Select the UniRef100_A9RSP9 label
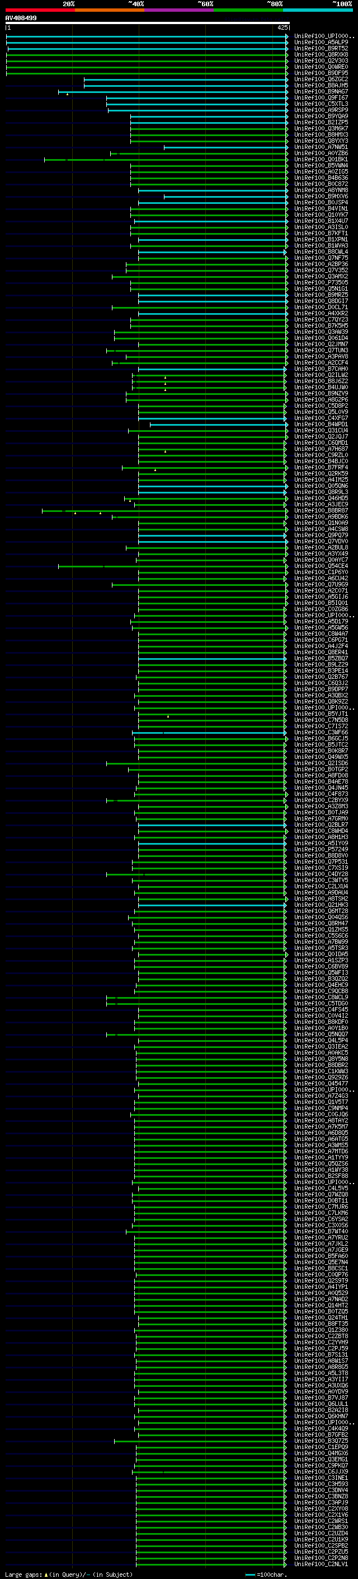The height and width of the screenshot is (1579, 358). (x=321, y=110)
